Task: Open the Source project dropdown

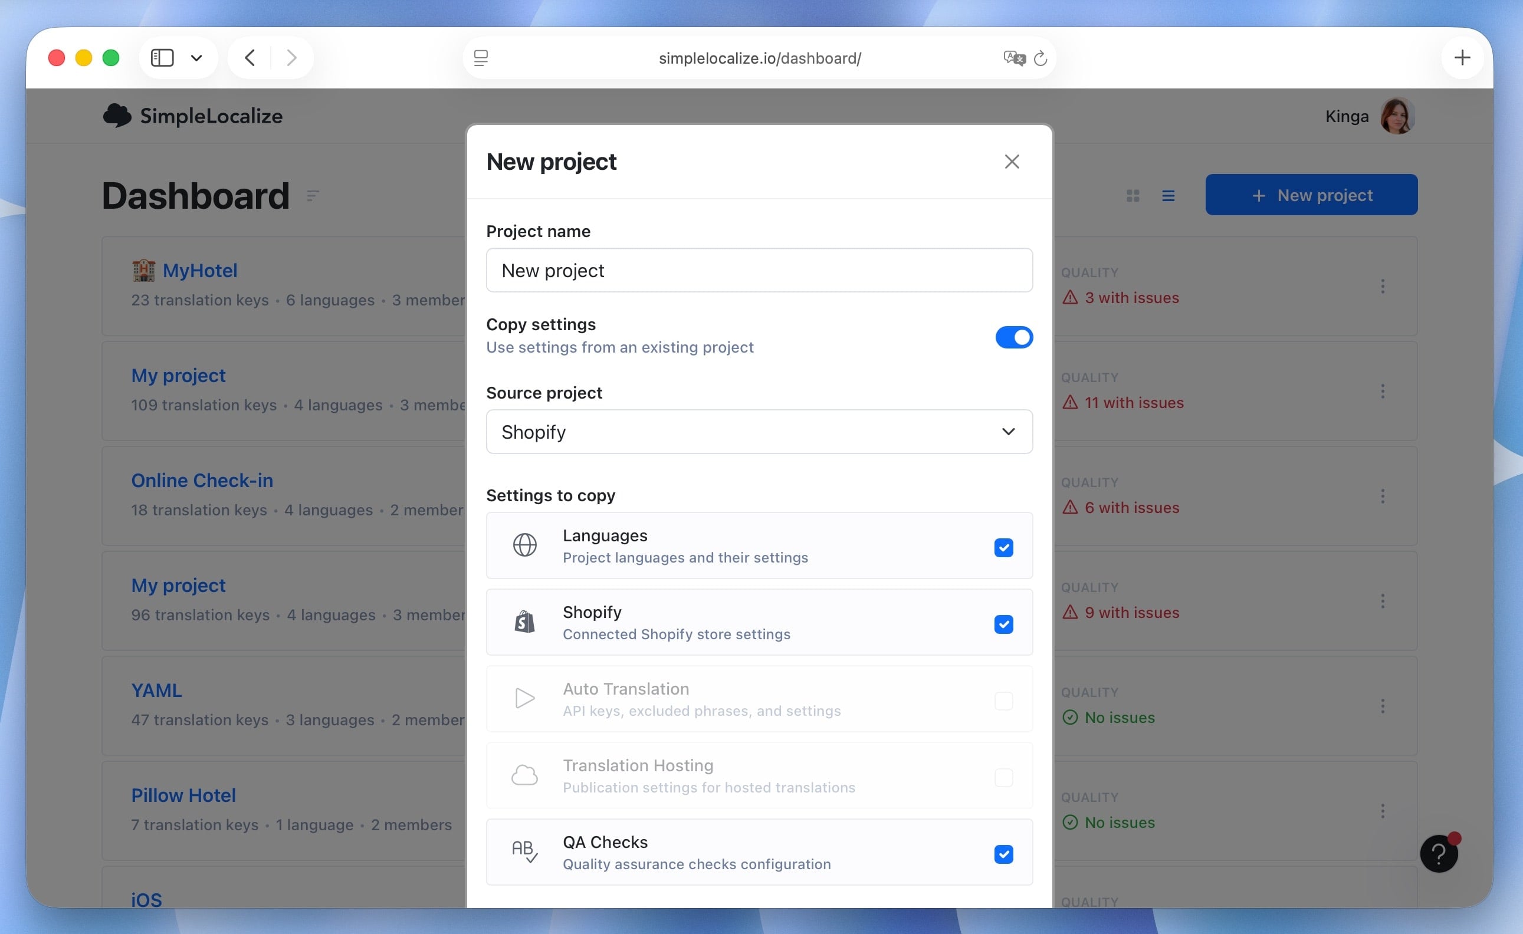Action: [x=759, y=431]
